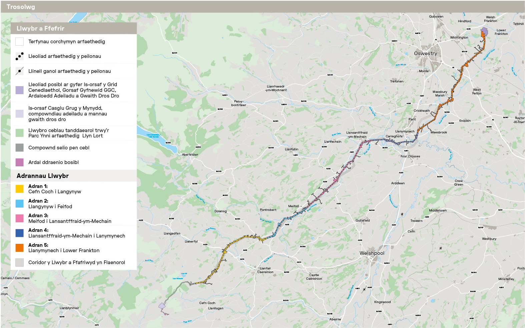This screenshot has width=525, height=328.
Task: Click the Oswestry town label on map
Action: 426,54
